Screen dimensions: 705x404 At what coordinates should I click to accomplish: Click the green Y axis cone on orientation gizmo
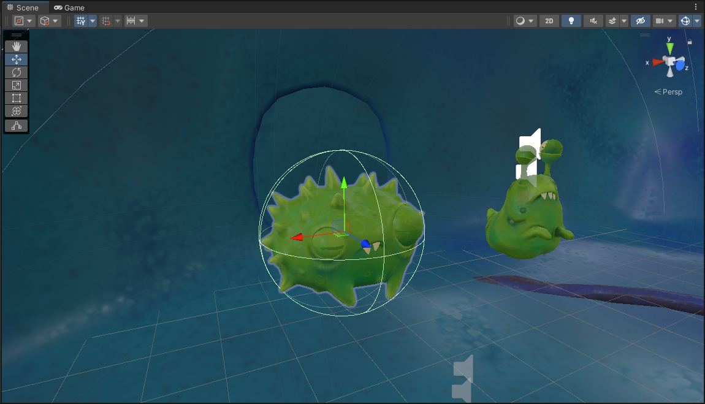pos(669,48)
